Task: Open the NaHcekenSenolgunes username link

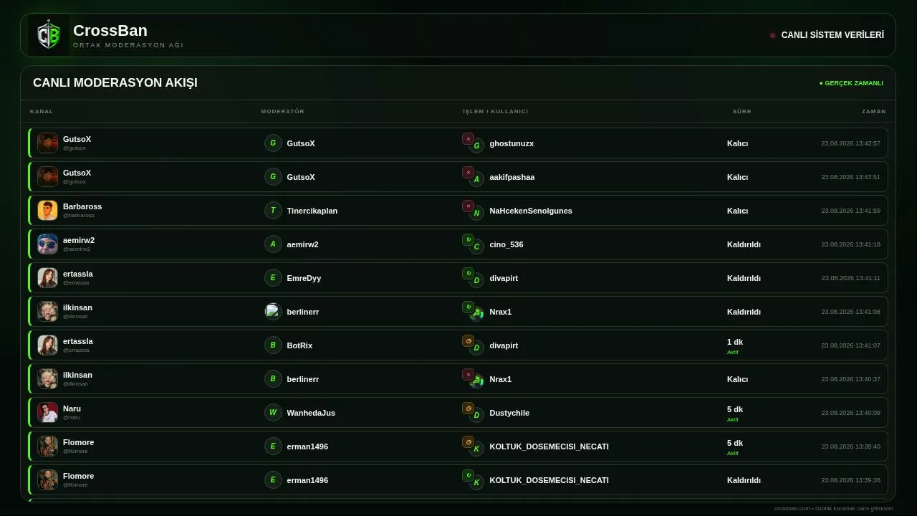Action: click(531, 211)
